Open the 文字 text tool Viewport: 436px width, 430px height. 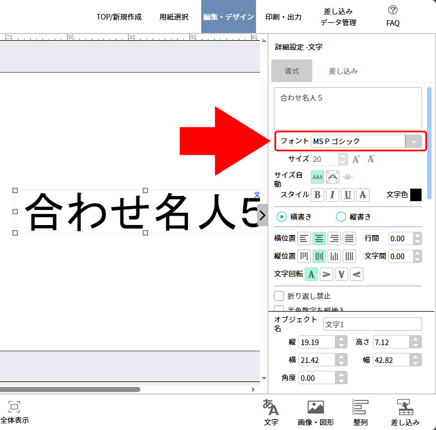(x=271, y=413)
